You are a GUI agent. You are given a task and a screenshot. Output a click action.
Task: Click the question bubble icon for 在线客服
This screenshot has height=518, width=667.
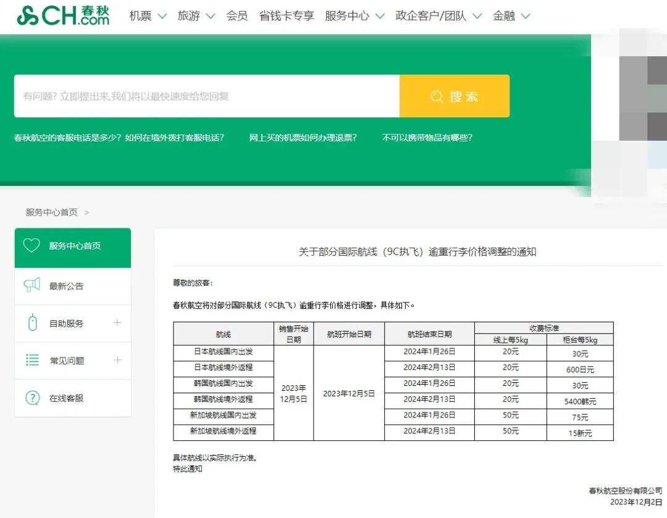[32, 398]
